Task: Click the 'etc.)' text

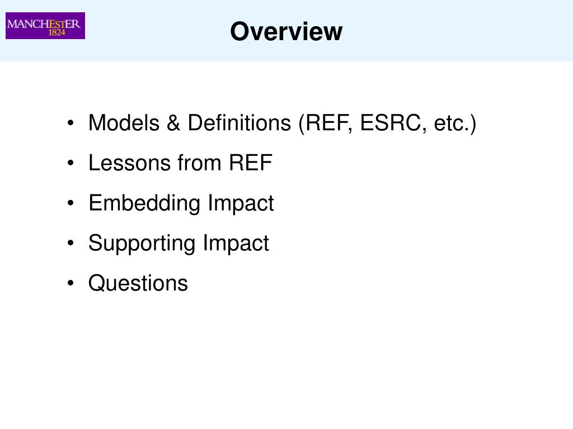Action: 455,123
